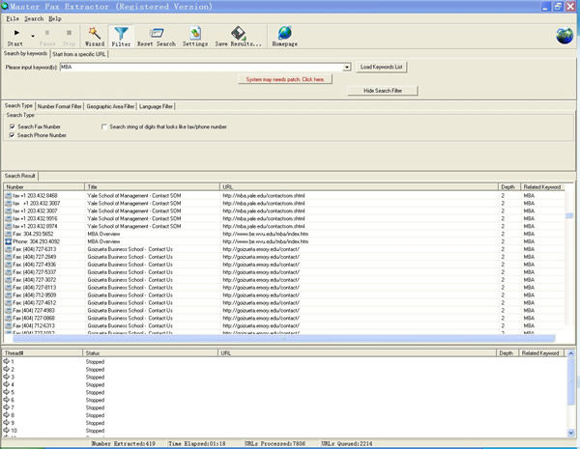Uncheck Search Fax Number checkbox
This screenshot has width=580, height=449.
pos(12,126)
